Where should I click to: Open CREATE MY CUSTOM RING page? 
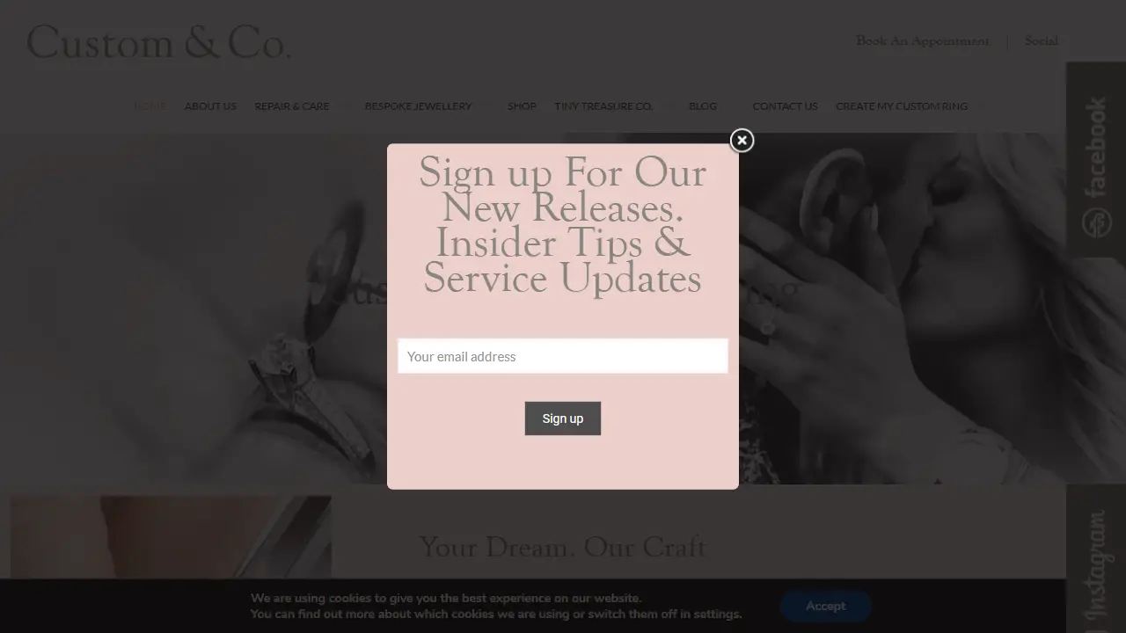pos(902,106)
